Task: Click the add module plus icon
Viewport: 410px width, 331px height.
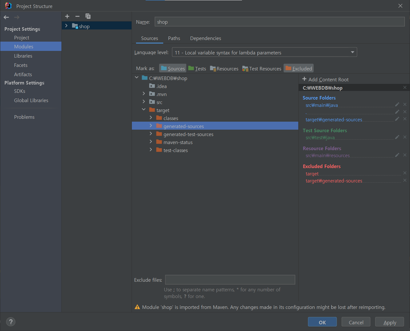Action: (x=67, y=16)
